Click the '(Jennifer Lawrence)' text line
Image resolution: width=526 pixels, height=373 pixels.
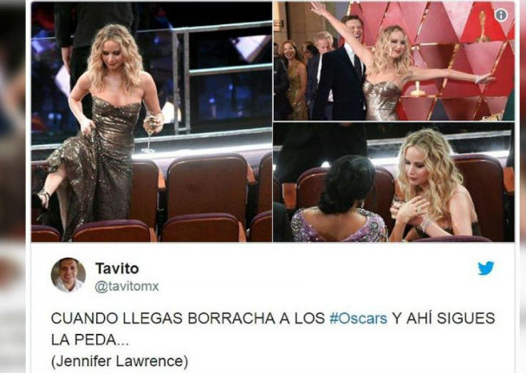click(120, 361)
